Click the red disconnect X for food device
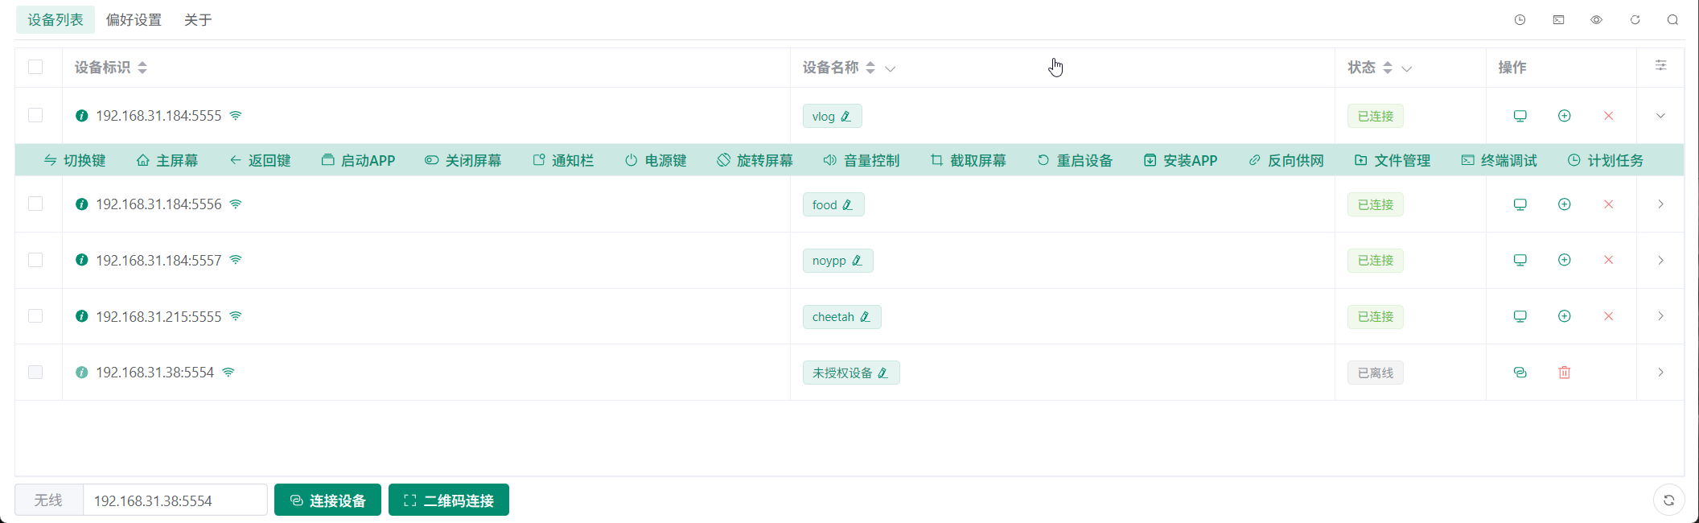Image resolution: width=1699 pixels, height=523 pixels. click(x=1608, y=204)
